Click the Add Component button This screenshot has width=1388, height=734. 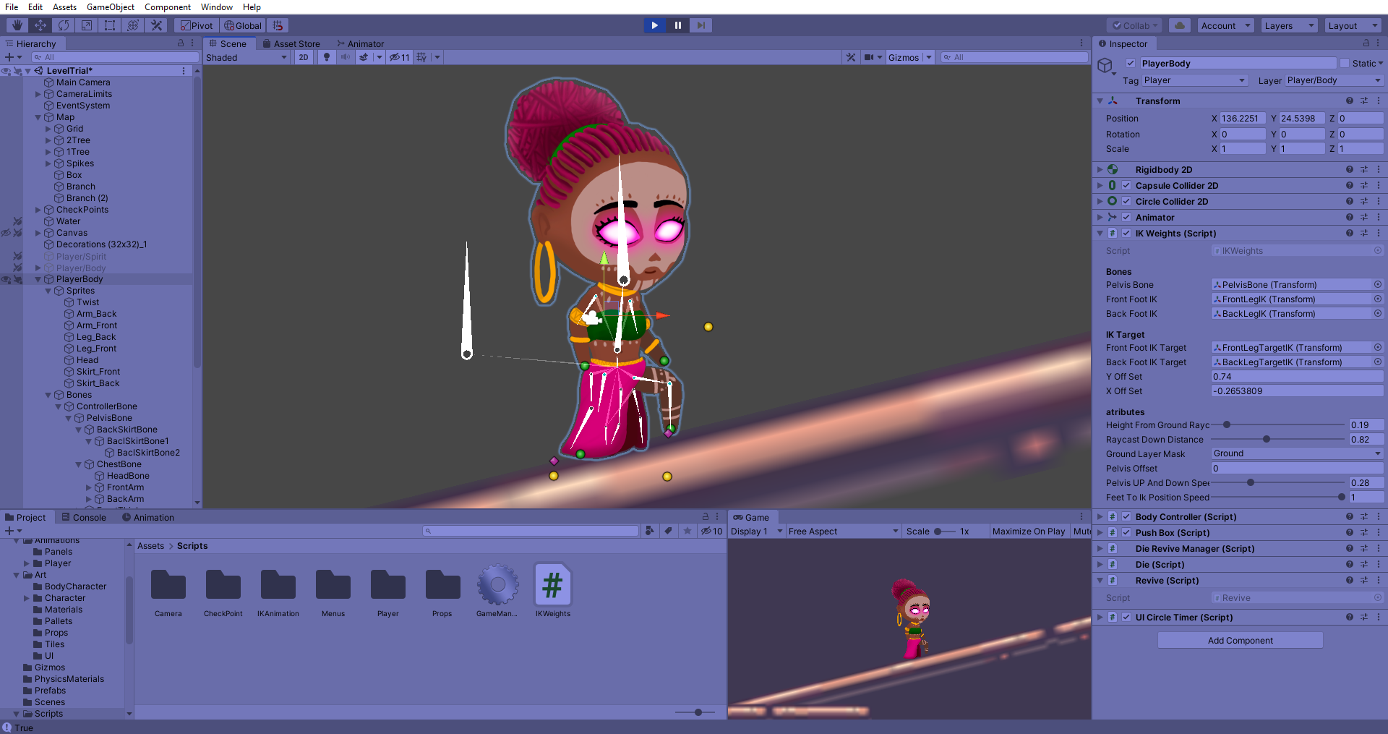[1241, 641]
